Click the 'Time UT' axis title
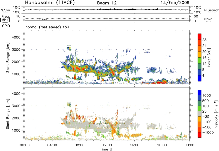The image size is (219, 151). pyautogui.click(x=107, y=149)
